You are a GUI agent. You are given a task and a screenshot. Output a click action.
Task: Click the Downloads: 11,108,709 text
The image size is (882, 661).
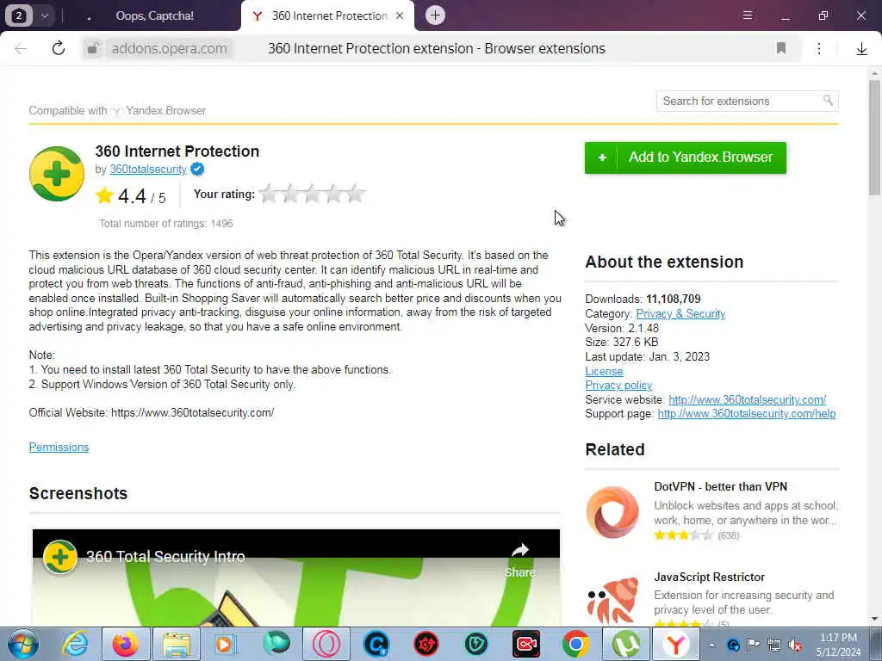tap(643, 299)
